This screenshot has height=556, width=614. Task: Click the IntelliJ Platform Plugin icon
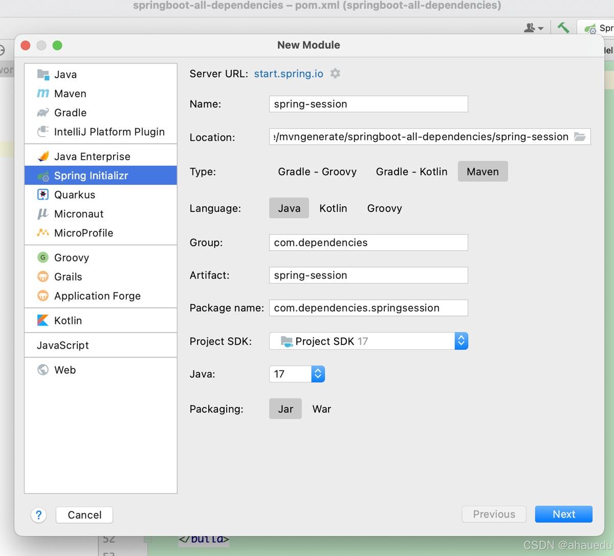tap(43, 132)
